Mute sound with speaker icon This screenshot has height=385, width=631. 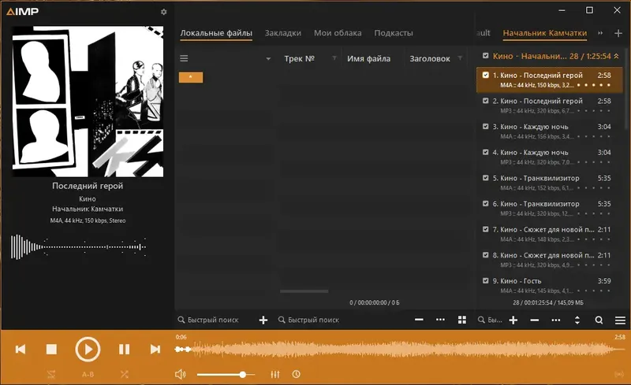(181, 374)
